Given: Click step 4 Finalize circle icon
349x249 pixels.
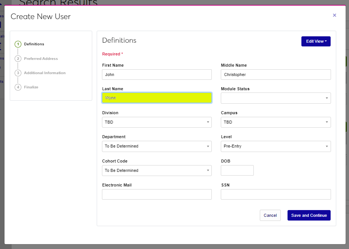Looking at the screenshot, I should tap(18, 87).
